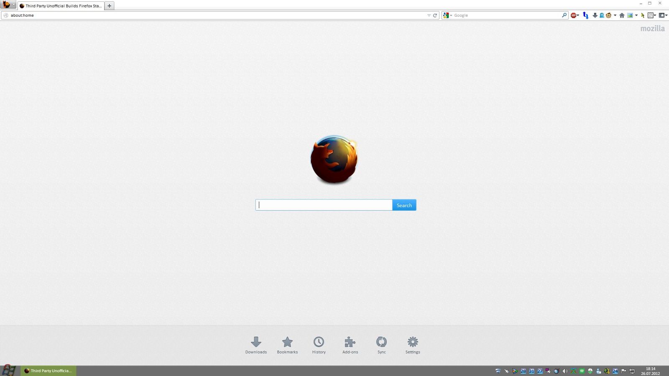Image resolution: width=669 pixels, height=376 pixels.
Task: Maximize or restore the Firefox window
Action: point(650,3)
